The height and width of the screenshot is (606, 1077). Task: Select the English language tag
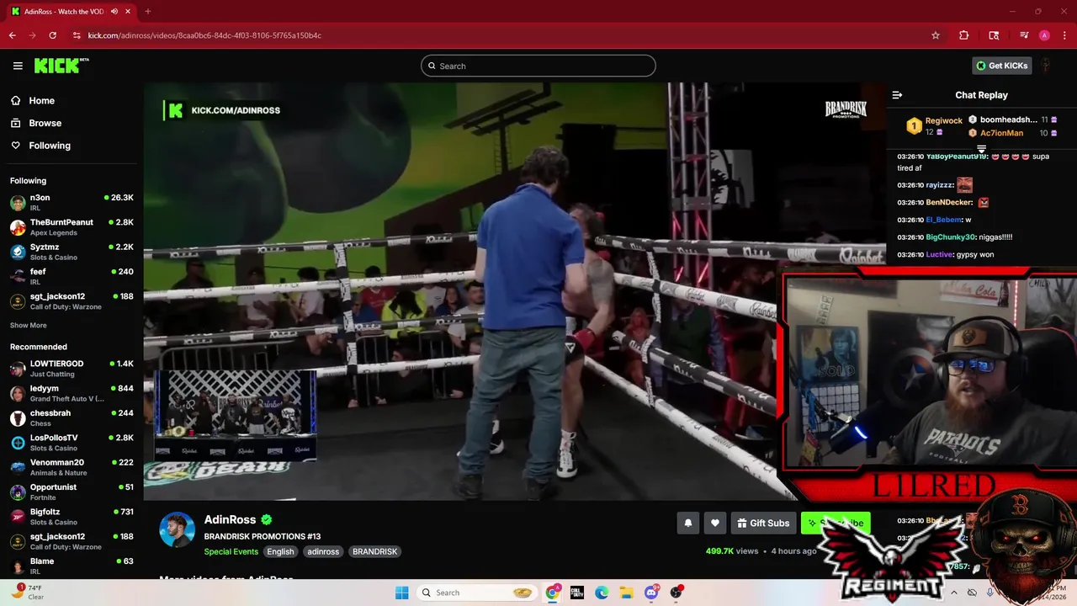pos(280,551)
